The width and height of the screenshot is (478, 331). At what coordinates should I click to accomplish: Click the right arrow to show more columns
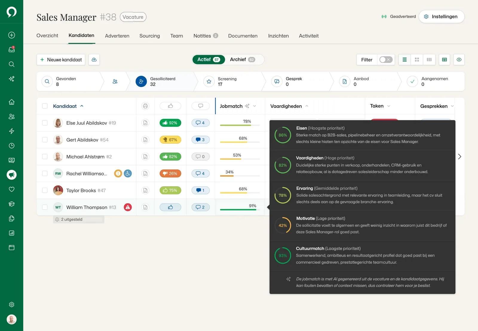coord(459,157)
